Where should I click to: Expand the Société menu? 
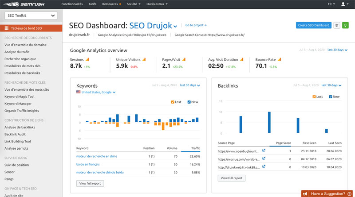(134, 4)
